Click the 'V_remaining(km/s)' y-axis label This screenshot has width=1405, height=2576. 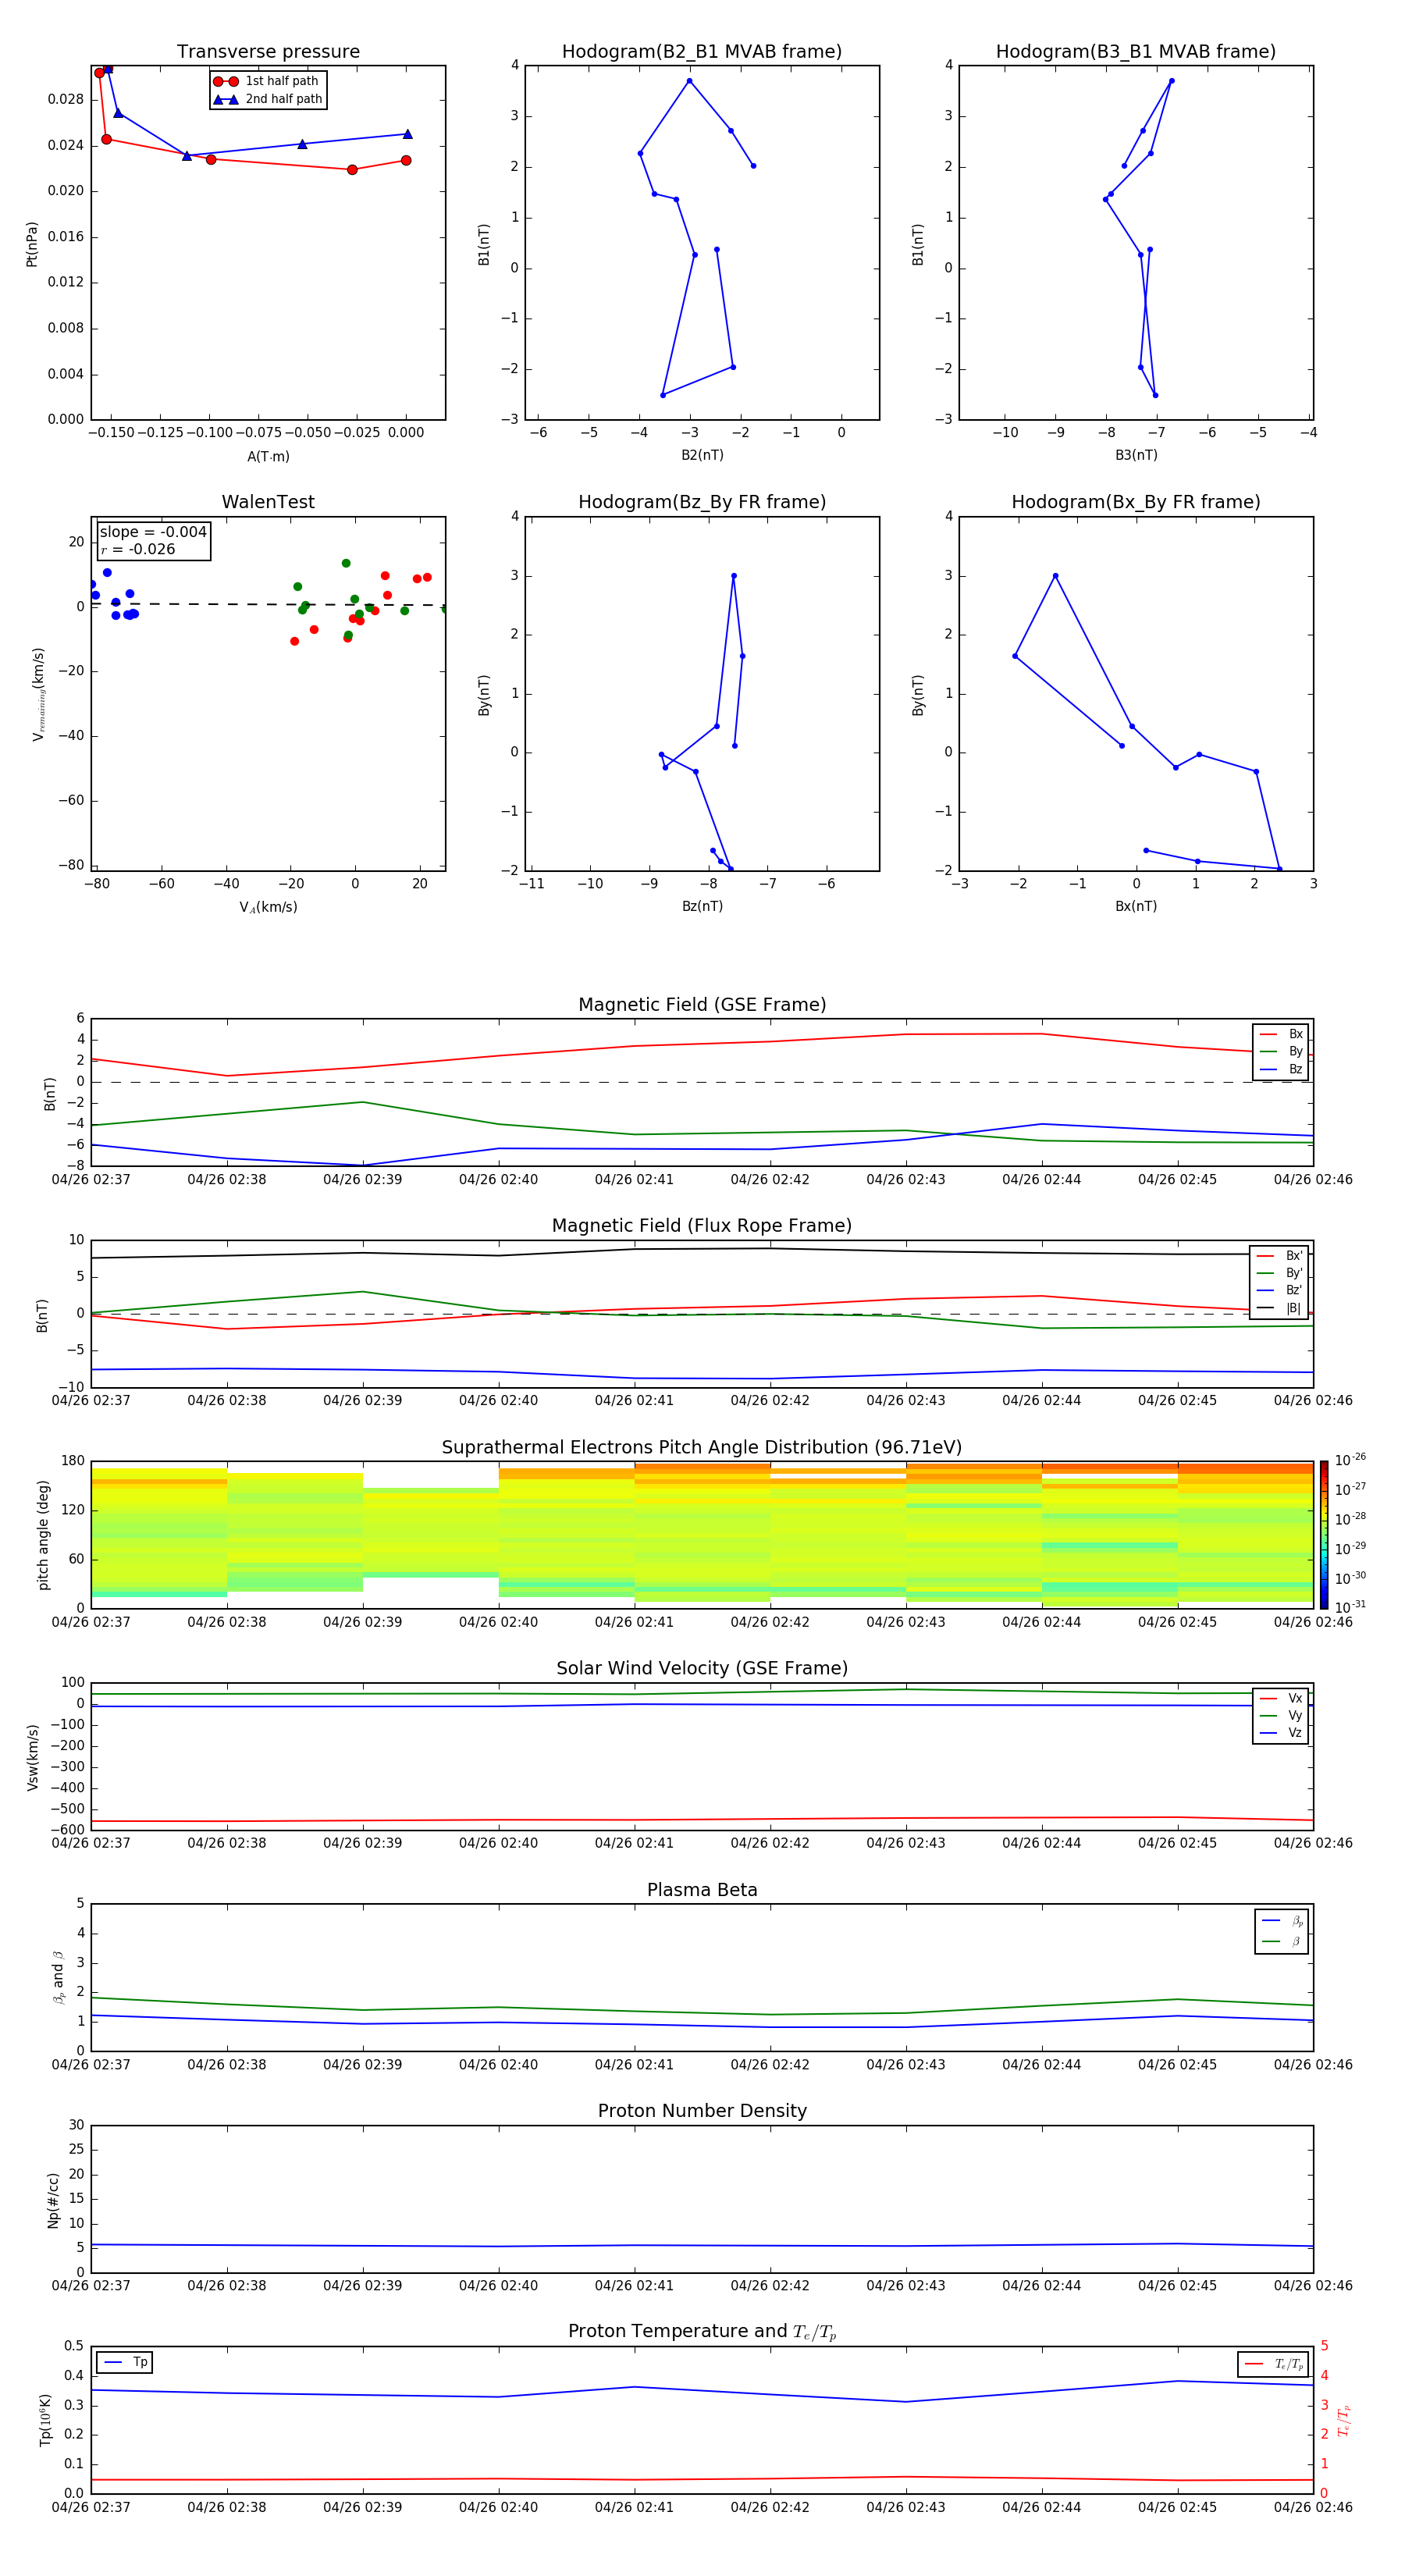tap(38, 694)
